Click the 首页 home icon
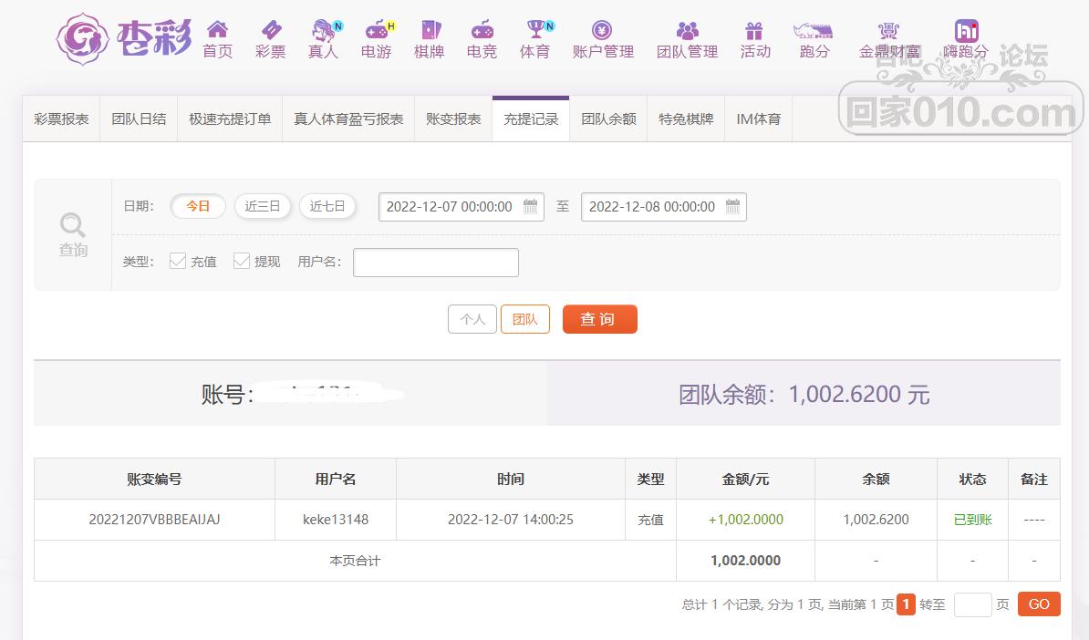Viewport: 1089px width, 640px height. click(217, 30)
